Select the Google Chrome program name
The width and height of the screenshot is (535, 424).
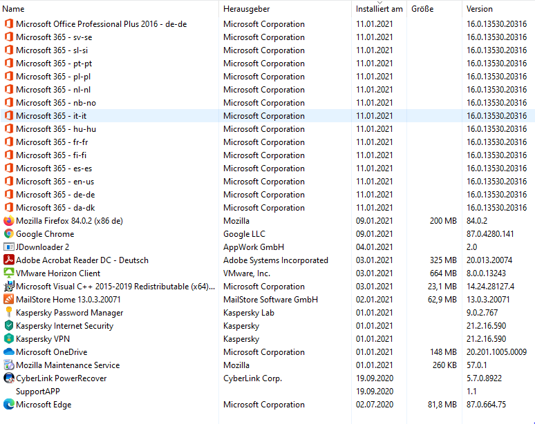(45, 234)
